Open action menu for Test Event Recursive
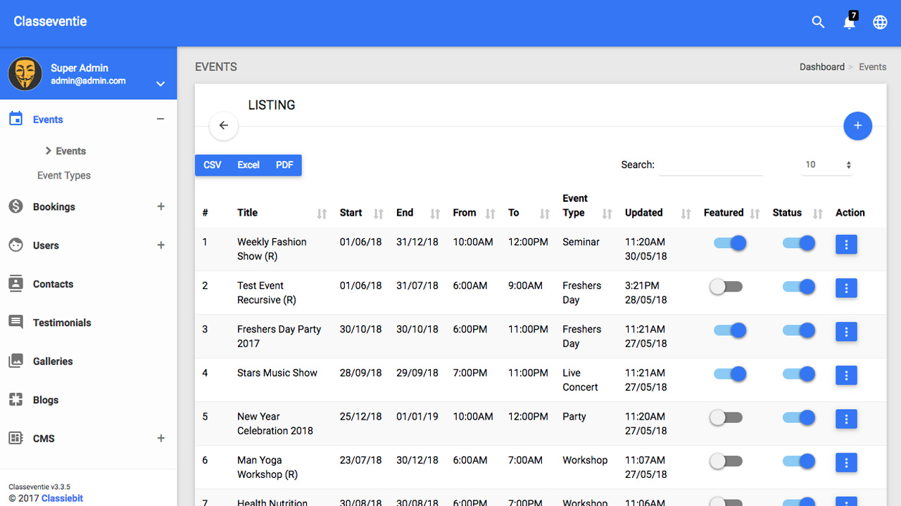The width and height of the screenshot is (901, 506). (x=846, y=288)
